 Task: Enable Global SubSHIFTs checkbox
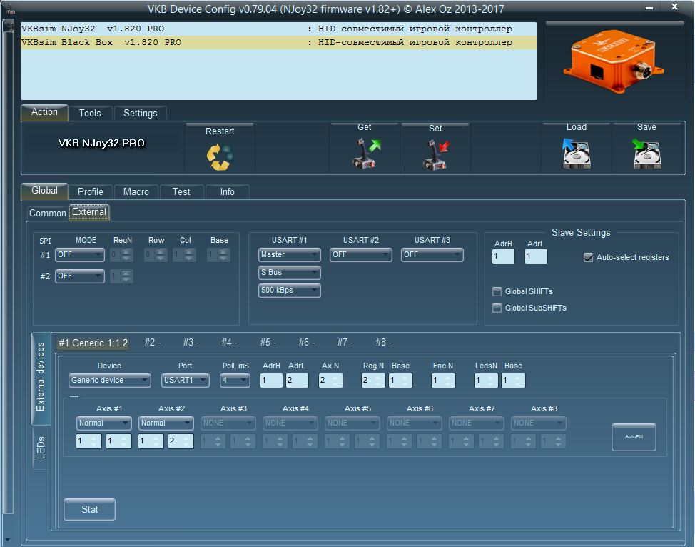497,308
